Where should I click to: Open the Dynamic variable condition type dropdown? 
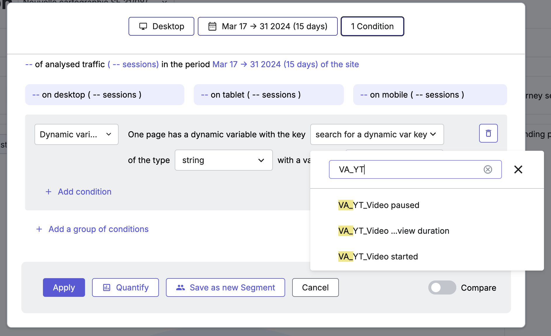(x=76, y=134)
